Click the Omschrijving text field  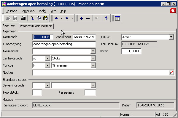point(64,44)
